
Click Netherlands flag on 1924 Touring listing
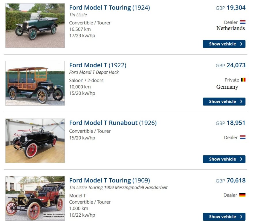point(242,22)
